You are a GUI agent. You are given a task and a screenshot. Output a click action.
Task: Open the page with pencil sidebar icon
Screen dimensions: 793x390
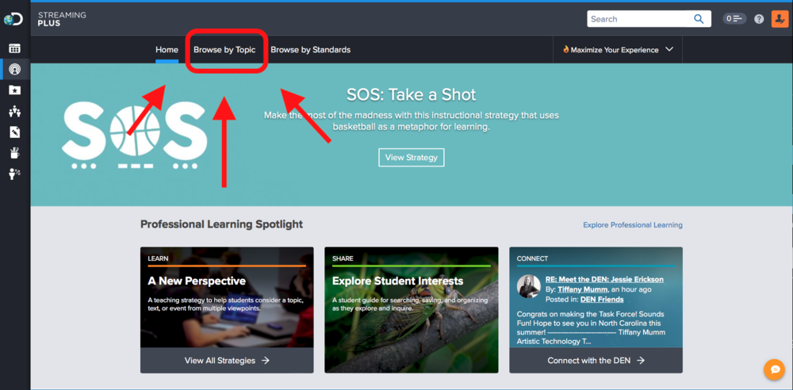point(14,132)
